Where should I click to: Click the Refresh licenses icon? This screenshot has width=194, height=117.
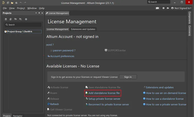point(48,104)
